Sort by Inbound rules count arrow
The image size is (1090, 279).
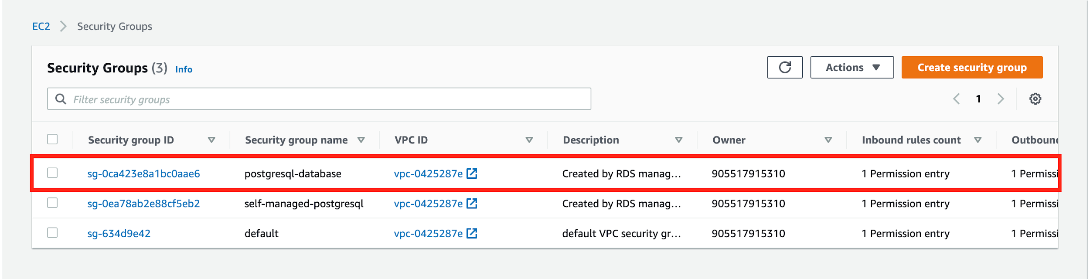978,140
